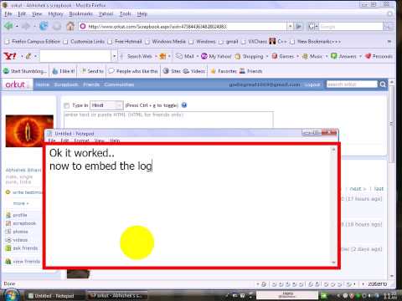This screenshot has height=301, width=402.
Task: Click the go arrow beside address bar
Action: (x=299, y=27)
